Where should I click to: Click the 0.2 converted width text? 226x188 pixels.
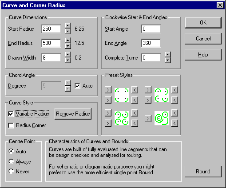tap(78, 58)
